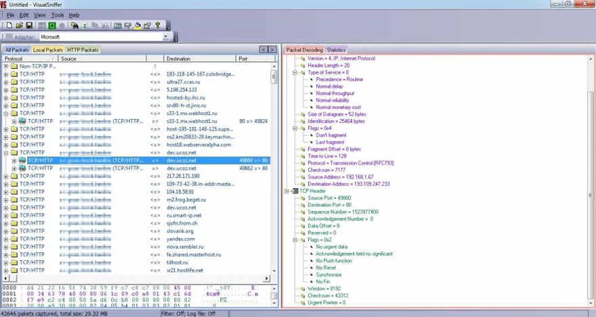Create a new capture file from toolbar
This screenshot has height=317, width=596.
click(x=9, y=26)
